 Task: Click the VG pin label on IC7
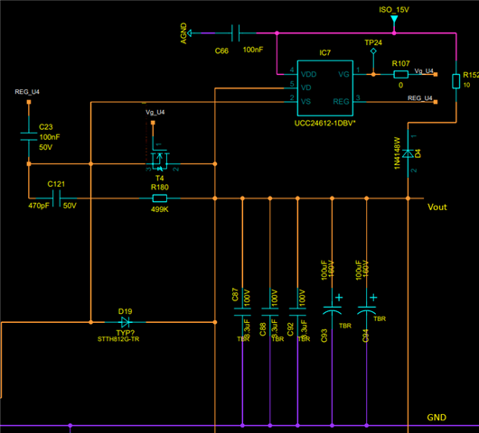[343, 74]
